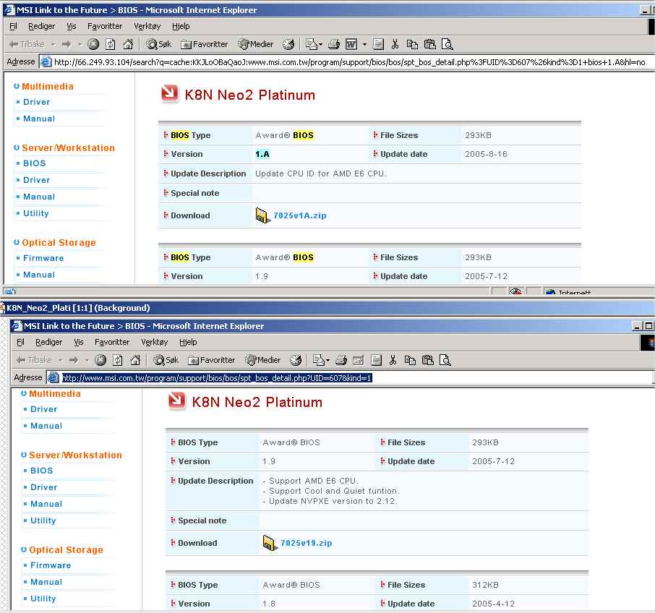Download the 7025v1A.zip BIOS file

299,215
